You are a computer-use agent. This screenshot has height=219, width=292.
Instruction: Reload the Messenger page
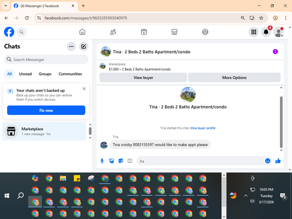[x=27, y=18]
